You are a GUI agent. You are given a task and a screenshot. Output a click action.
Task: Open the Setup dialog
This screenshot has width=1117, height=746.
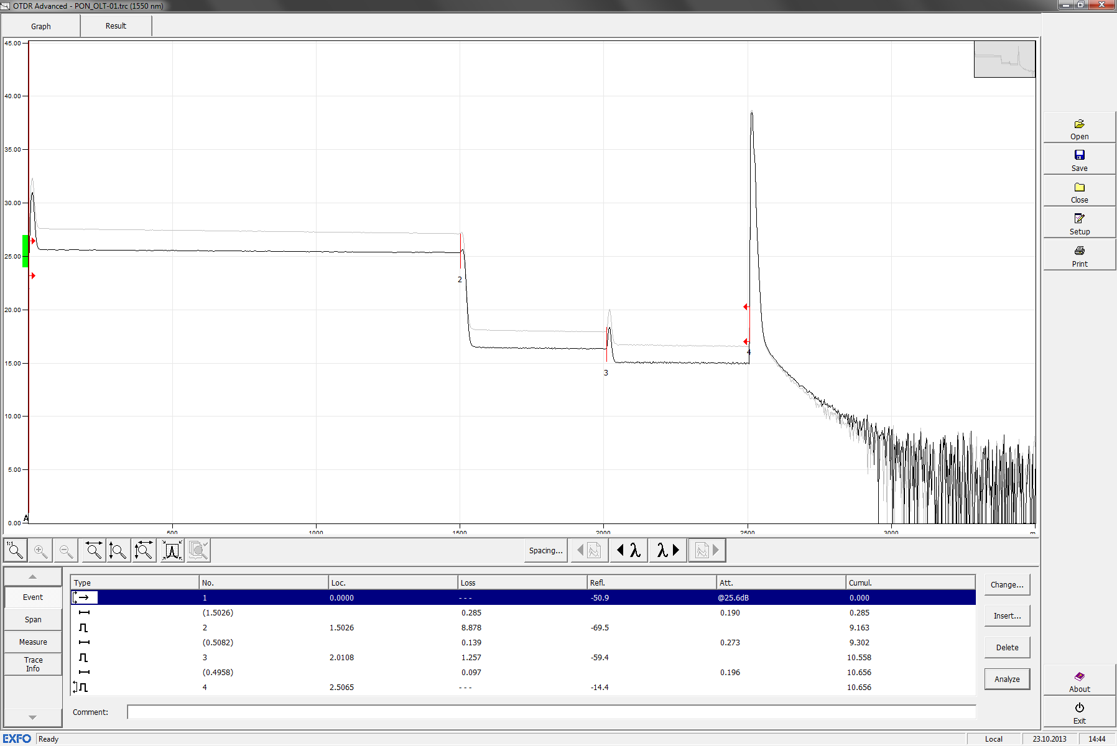click(1080, 224)
